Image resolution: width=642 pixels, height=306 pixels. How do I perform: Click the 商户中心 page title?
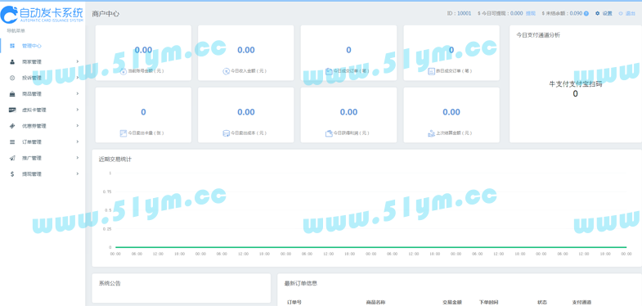[x=106, y=14]
